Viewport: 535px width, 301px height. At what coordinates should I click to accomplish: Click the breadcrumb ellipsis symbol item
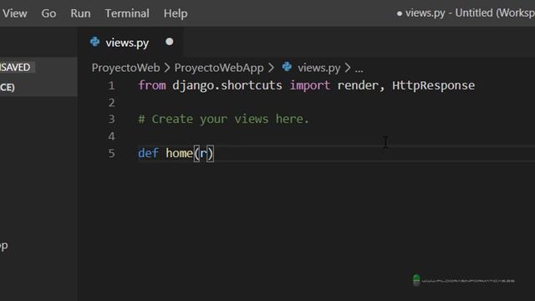click(359, 69)
